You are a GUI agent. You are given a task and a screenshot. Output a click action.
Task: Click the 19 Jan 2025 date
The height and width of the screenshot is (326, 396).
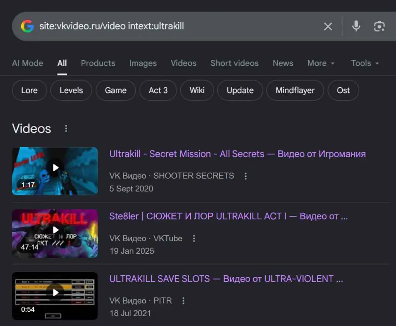click(x=131, y=251)
